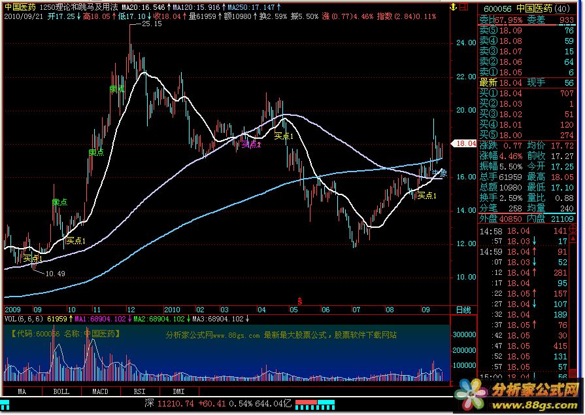
Task: Click the 买⑤ 18.00 bid row
Action: (526, 135)
